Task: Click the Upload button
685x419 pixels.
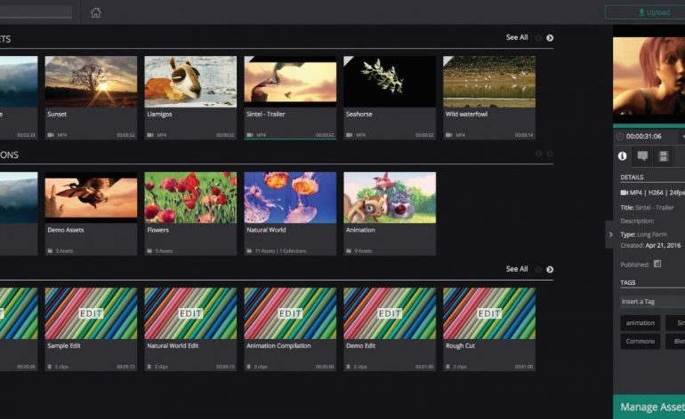Action: (645, 12)
